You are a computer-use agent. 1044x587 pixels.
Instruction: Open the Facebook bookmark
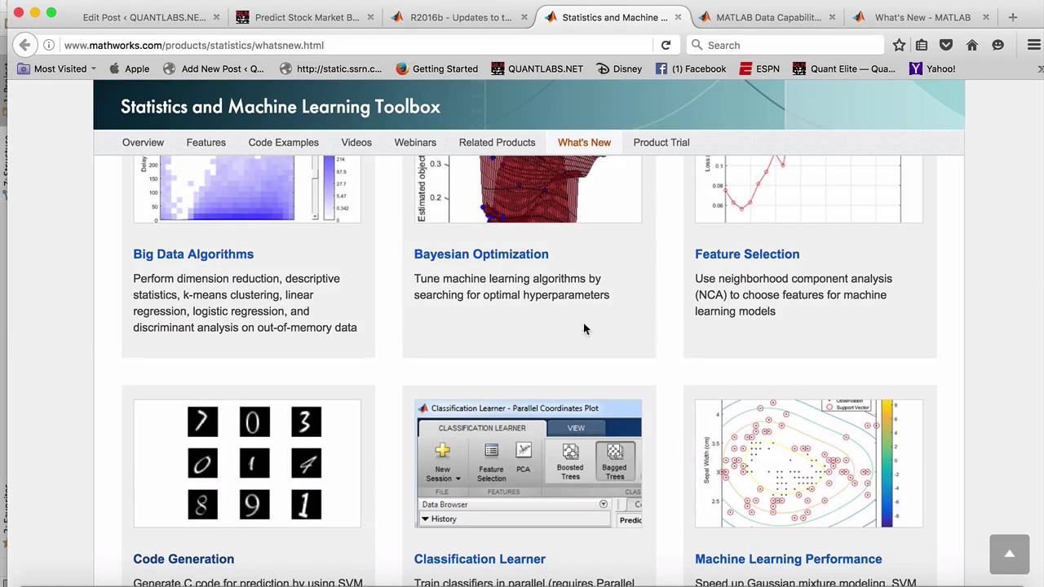point(691,69)
